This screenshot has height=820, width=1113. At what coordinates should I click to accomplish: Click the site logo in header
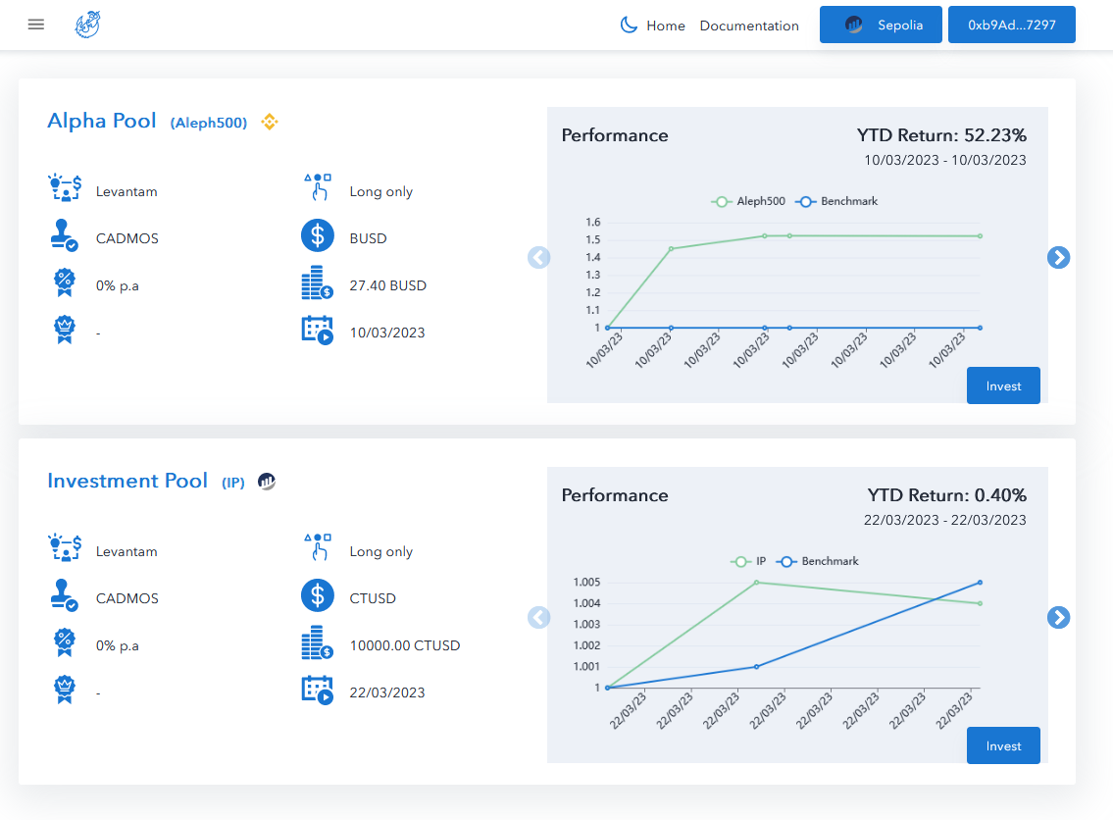tap(88, 25)
